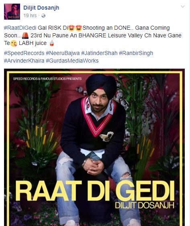Click Speed Records & Famous Studios Presents text
This screenshot has width=190, height=226.
[x=47, y=79]
